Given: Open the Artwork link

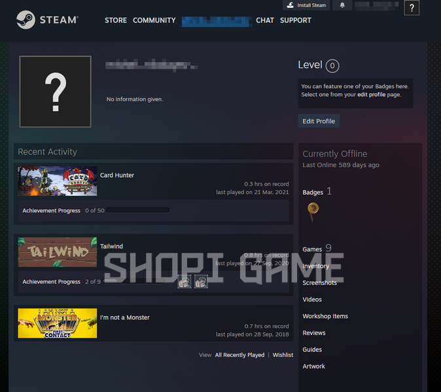Looking at the screenshot, I should coord(313,366).
